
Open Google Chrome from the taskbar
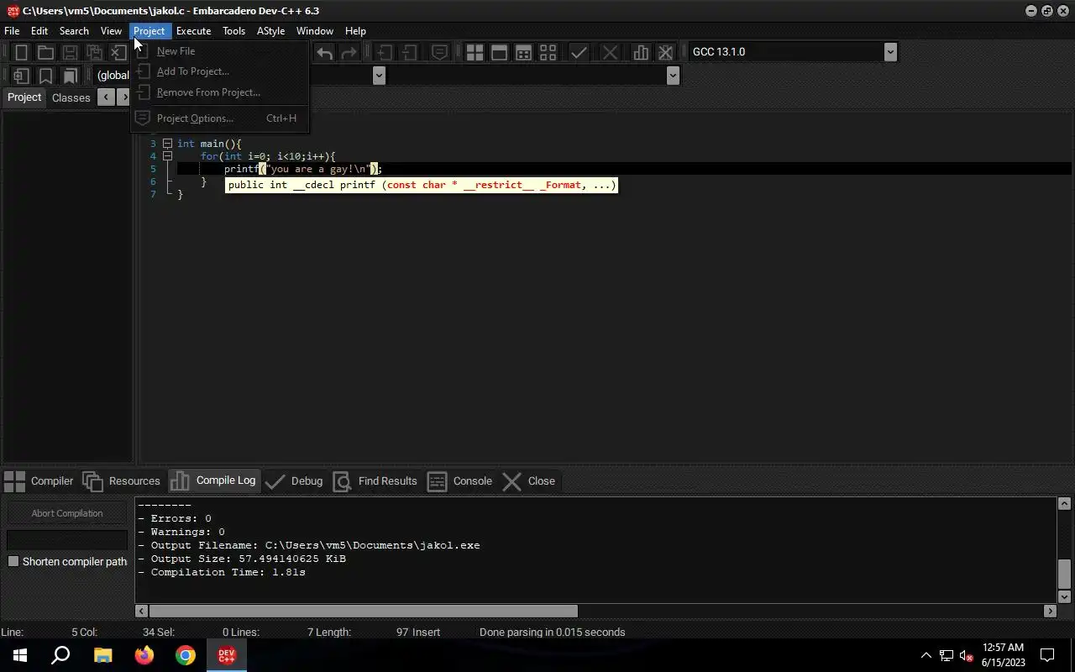186,655
